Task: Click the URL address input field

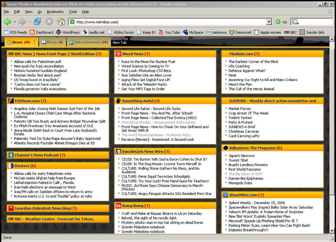Action: (171, 22)
